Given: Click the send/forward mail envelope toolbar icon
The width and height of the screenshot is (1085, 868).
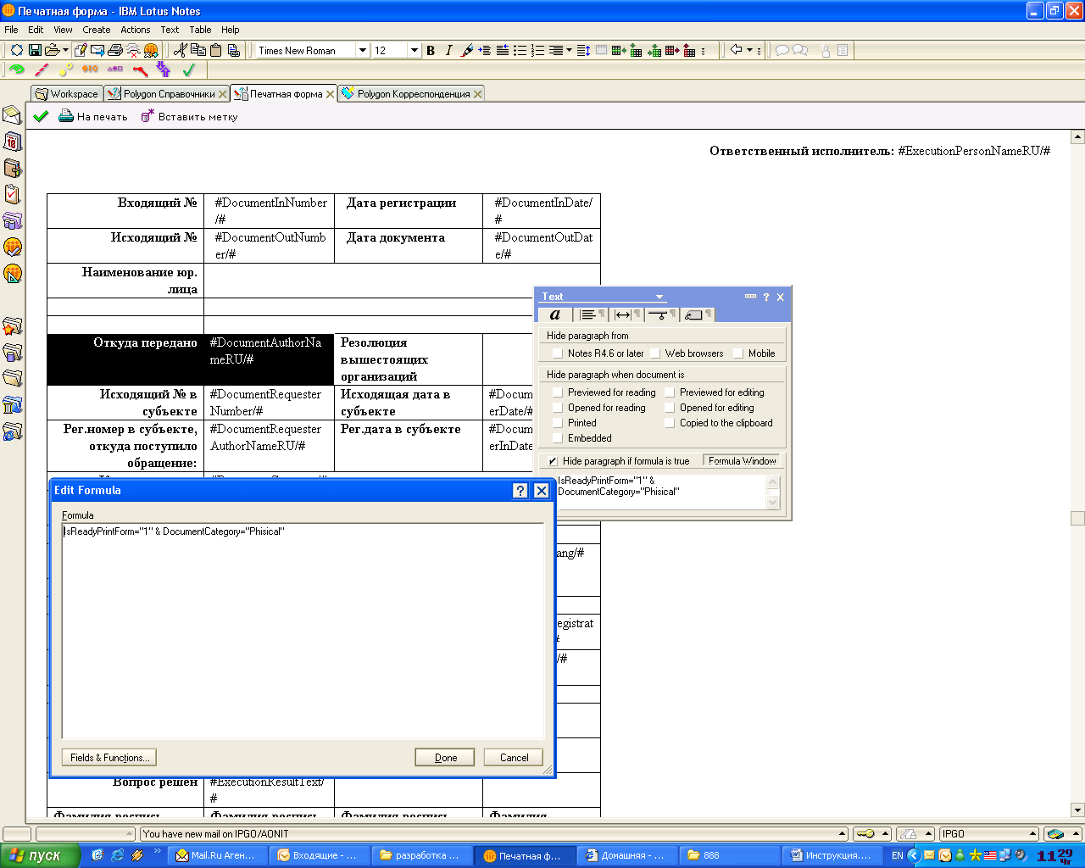Looking at the screenshot, I should click(97, 51).
